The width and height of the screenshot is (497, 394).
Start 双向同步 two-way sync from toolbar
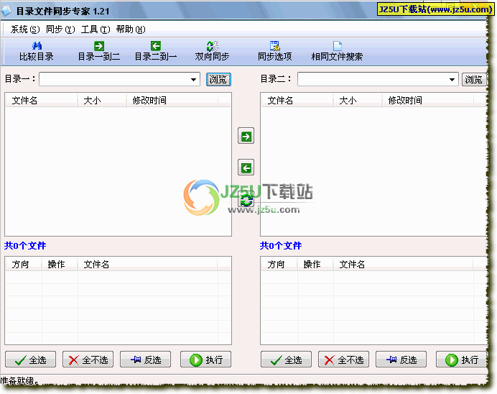click(x=212, y=51)
